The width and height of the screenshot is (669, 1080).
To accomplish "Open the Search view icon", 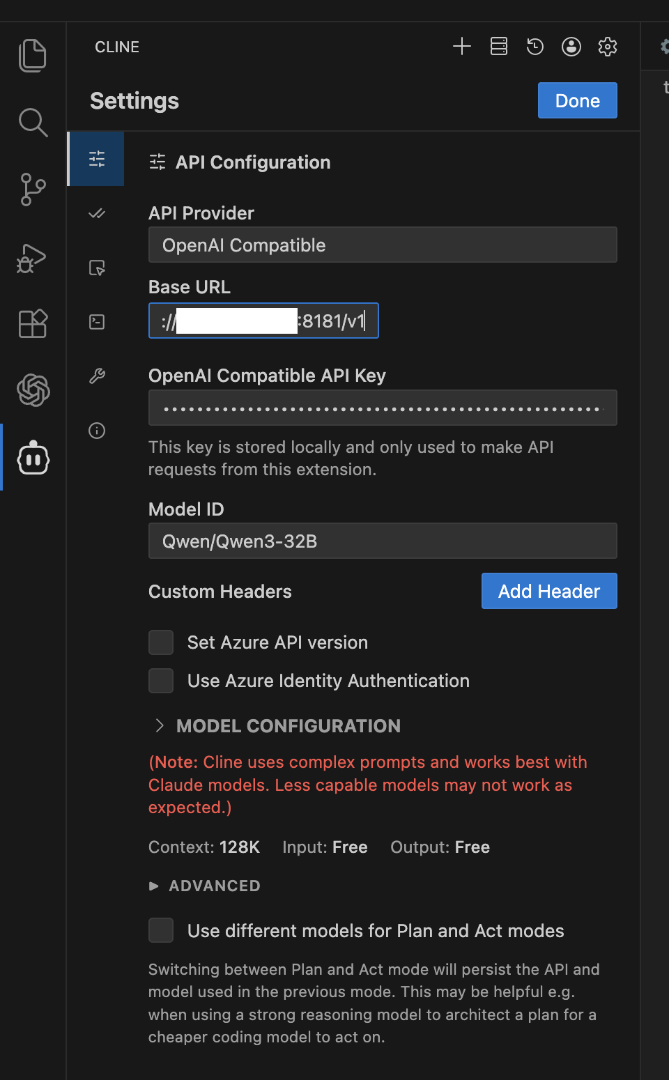I will pos(33,123).
